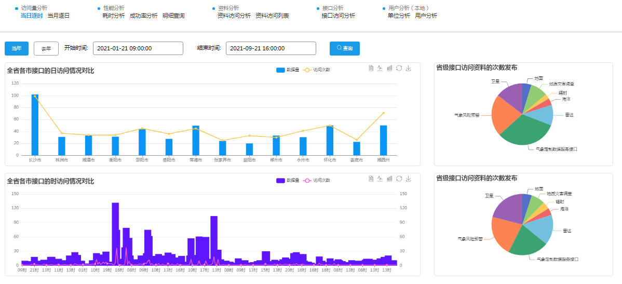
Task: Click purple 数据量 legend swatch in hourly chart
Action: click(x=280, y=180)
